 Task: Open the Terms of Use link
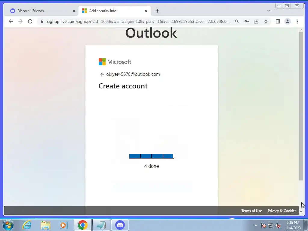pyautogui.click(x=252, y=211)
